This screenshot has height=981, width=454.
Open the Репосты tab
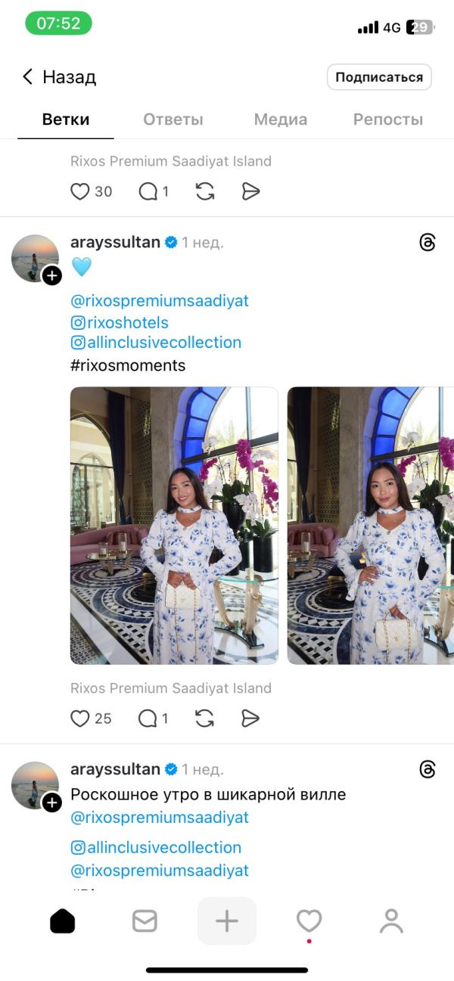click(387, 120)
